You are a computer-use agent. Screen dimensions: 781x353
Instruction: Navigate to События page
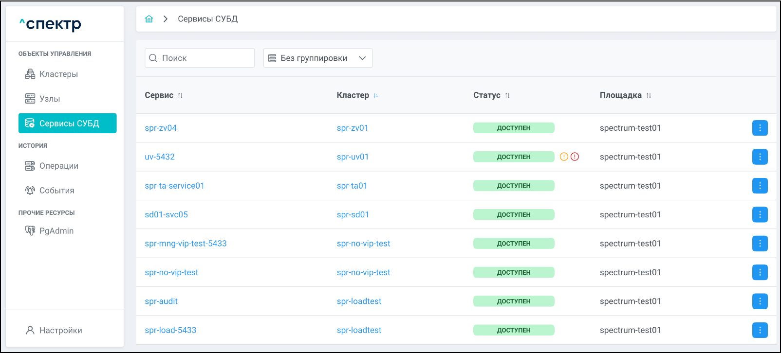pyautogui.click(x=56, y=191)
